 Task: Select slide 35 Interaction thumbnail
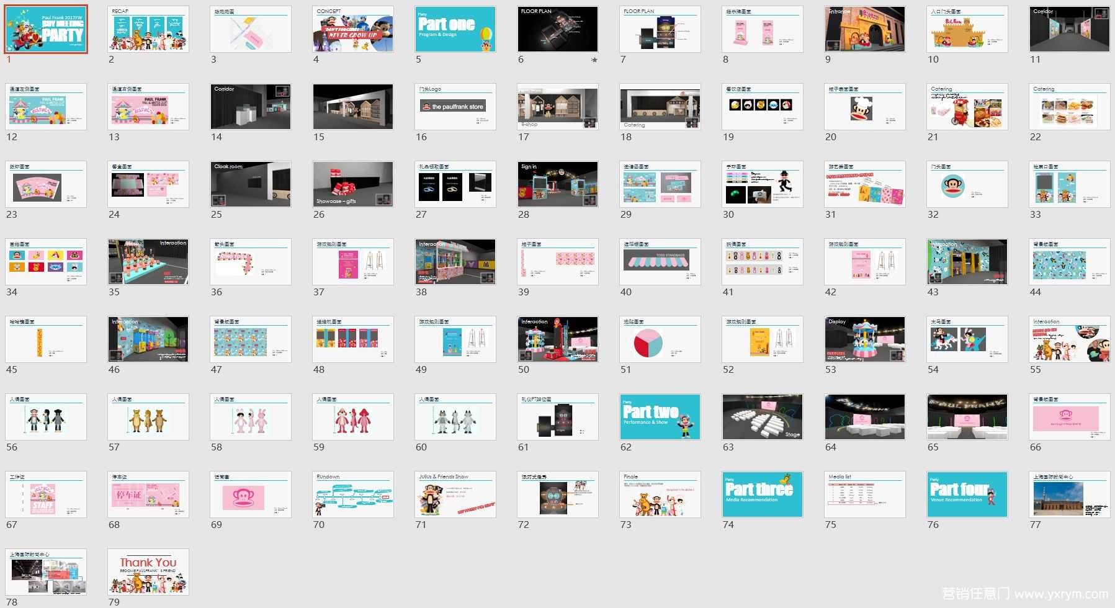tap(148, 262)
